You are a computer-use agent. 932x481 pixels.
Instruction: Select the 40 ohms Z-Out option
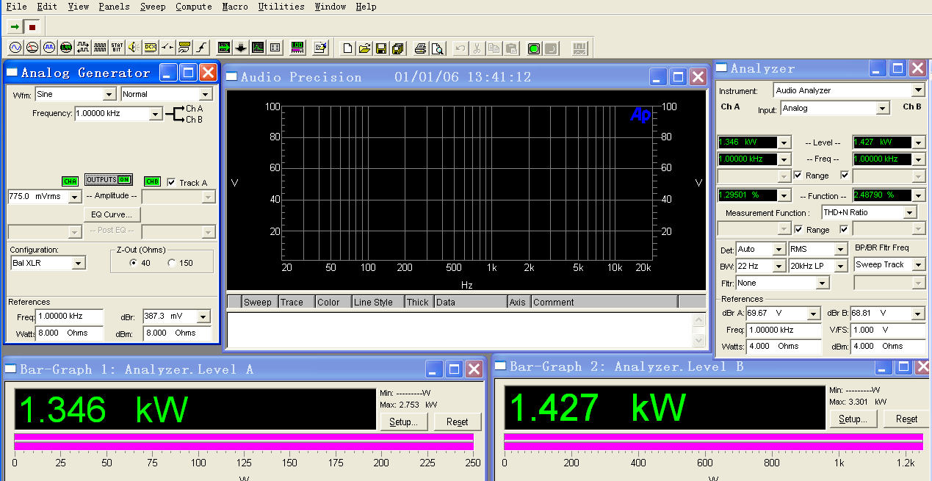[x=133, y=263]
